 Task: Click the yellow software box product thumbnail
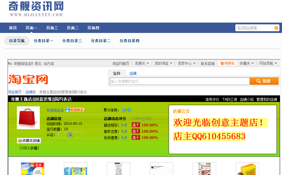click(x=247, y=169)
